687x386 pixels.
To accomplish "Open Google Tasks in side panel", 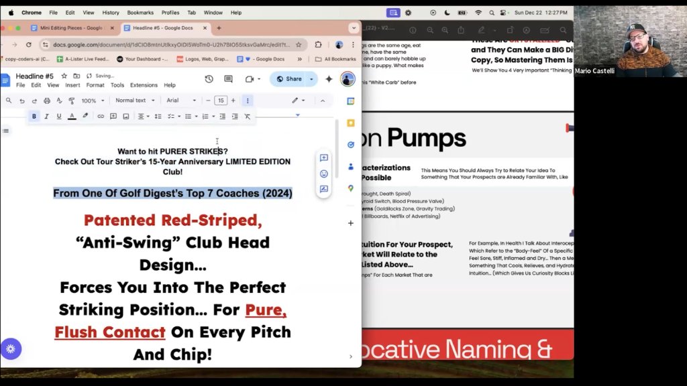I will (x=350, y=145).
